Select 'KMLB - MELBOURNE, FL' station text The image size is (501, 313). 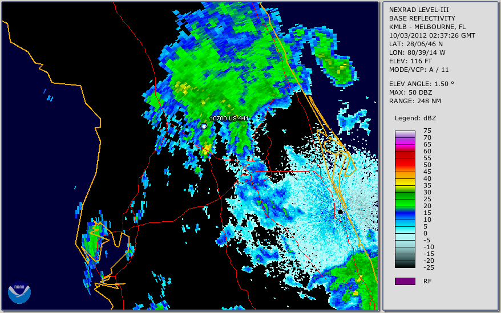(x=427, y=27)
